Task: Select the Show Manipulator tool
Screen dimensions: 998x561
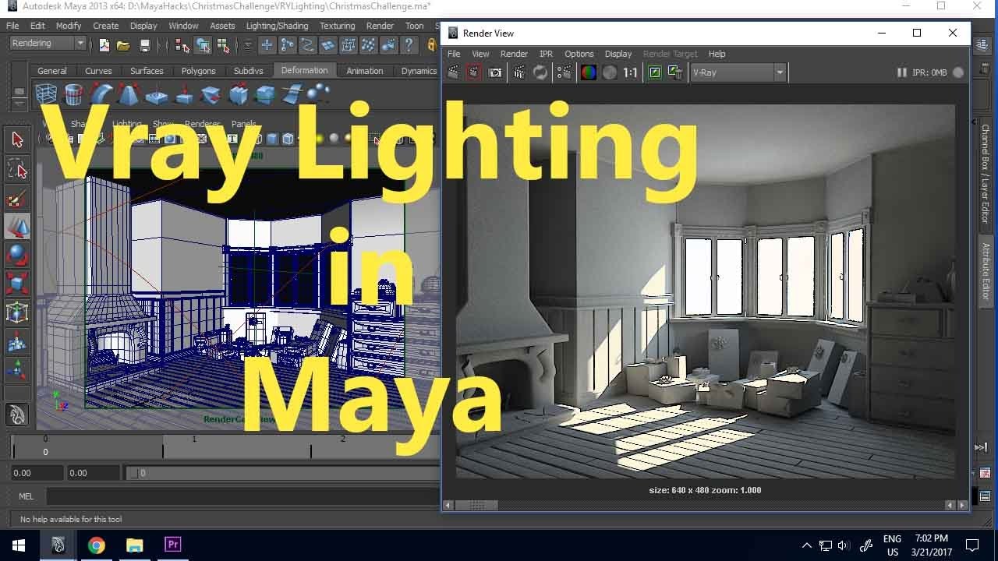Action: coord(17,369)
